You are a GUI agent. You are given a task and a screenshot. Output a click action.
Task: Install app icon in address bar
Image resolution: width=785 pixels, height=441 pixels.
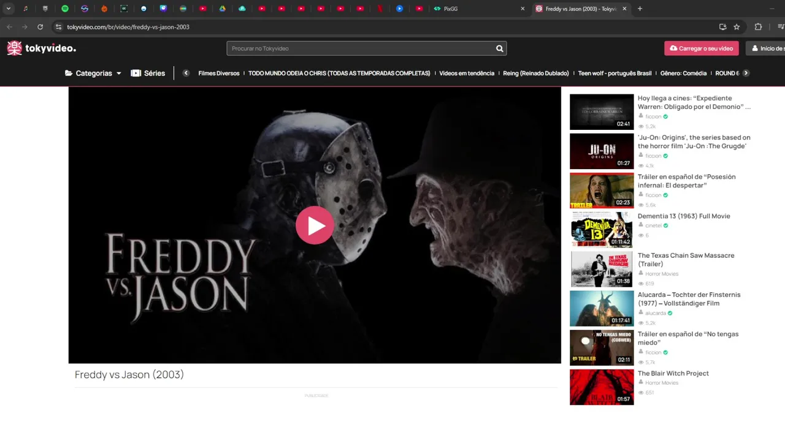[x=722, y=27]
